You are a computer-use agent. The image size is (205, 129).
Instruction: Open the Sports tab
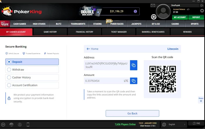194,24
